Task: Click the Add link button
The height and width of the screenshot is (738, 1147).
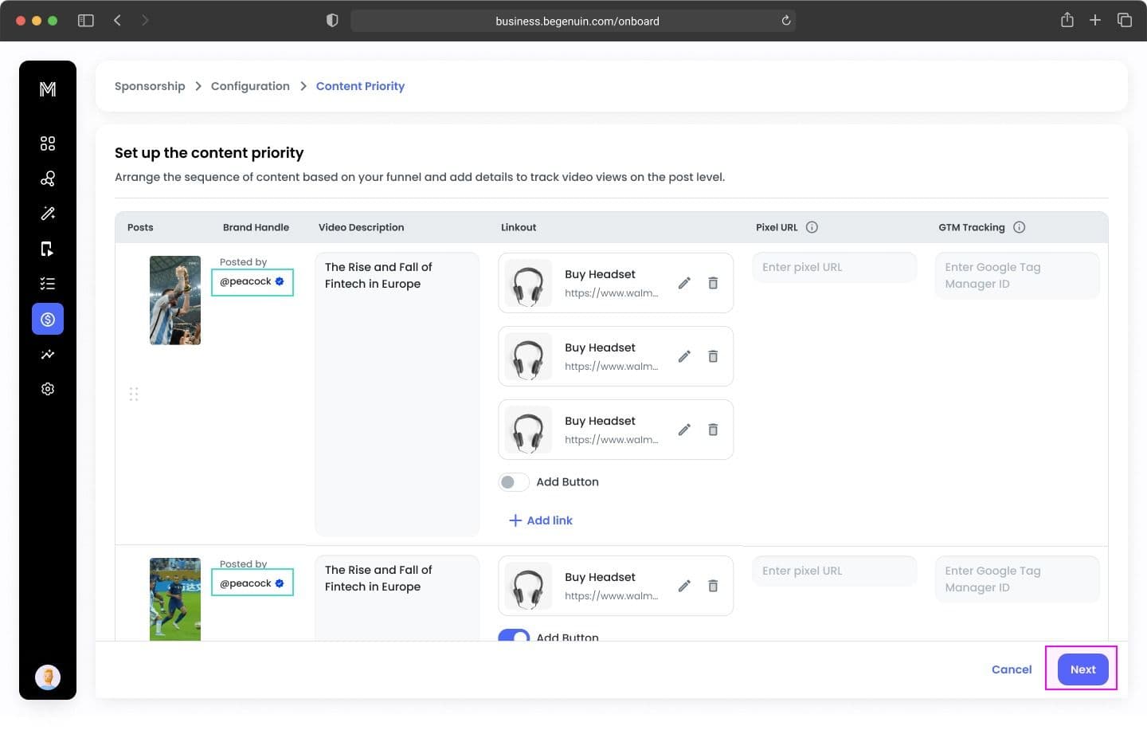Action: (541, 520)
